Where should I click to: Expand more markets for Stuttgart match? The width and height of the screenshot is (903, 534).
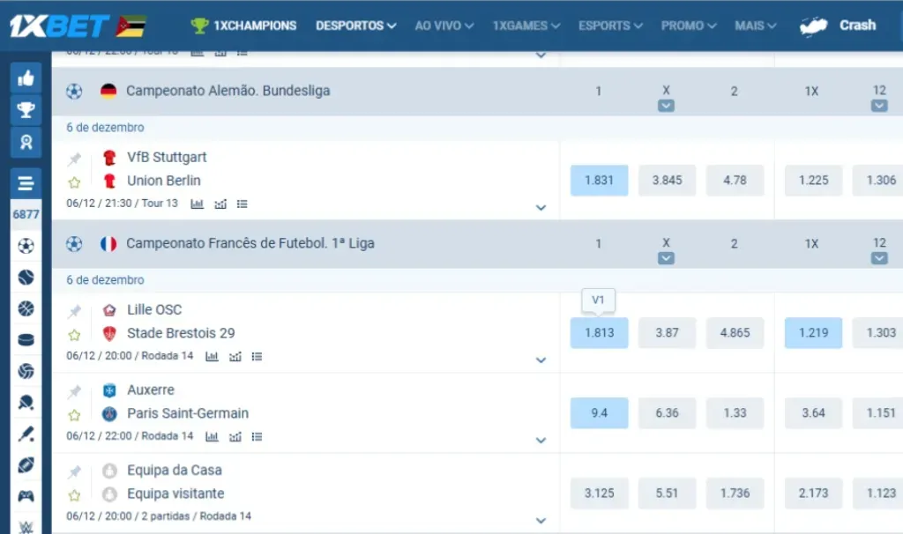[x=541, y=207]
